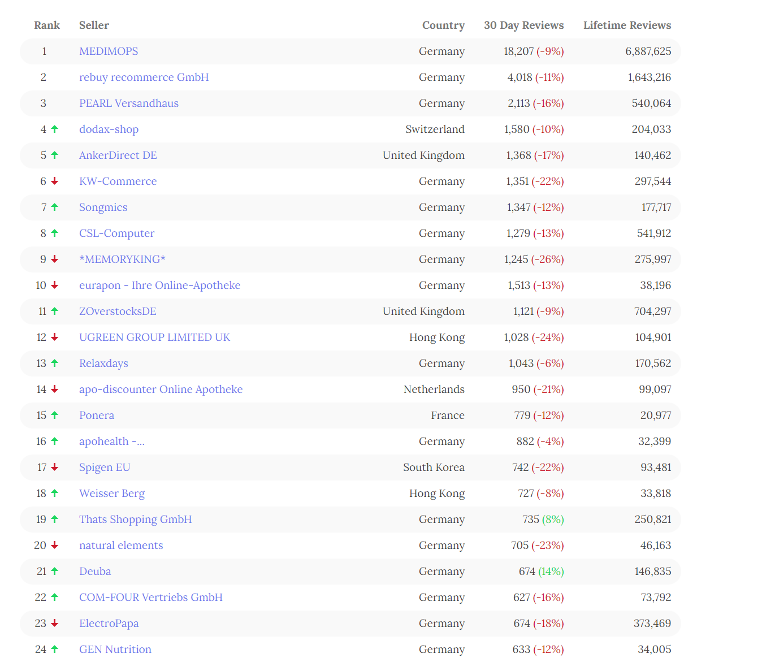Select the Songmics seller link
762x662 pixels.
pos(103,207)
